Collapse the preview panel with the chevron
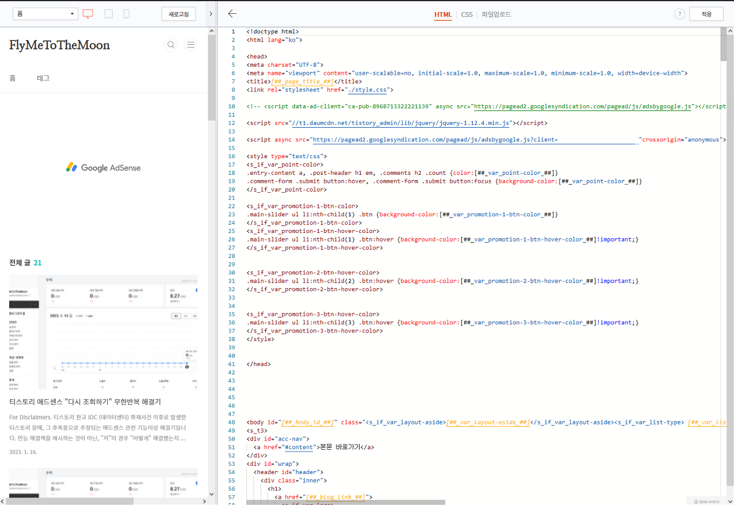This screenshot has height=505, width=734. tap(211, 14)
